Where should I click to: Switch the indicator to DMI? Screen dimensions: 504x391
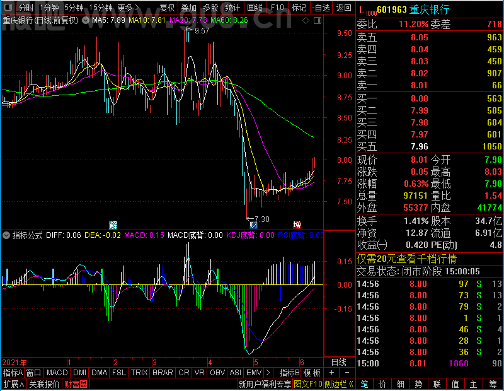(x=79, y=373)
